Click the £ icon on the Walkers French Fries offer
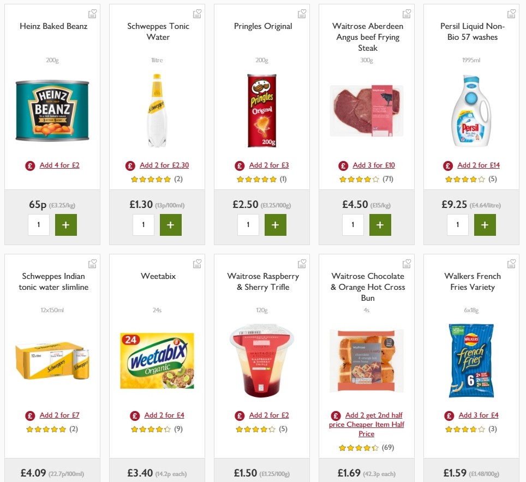 [449, 415]
